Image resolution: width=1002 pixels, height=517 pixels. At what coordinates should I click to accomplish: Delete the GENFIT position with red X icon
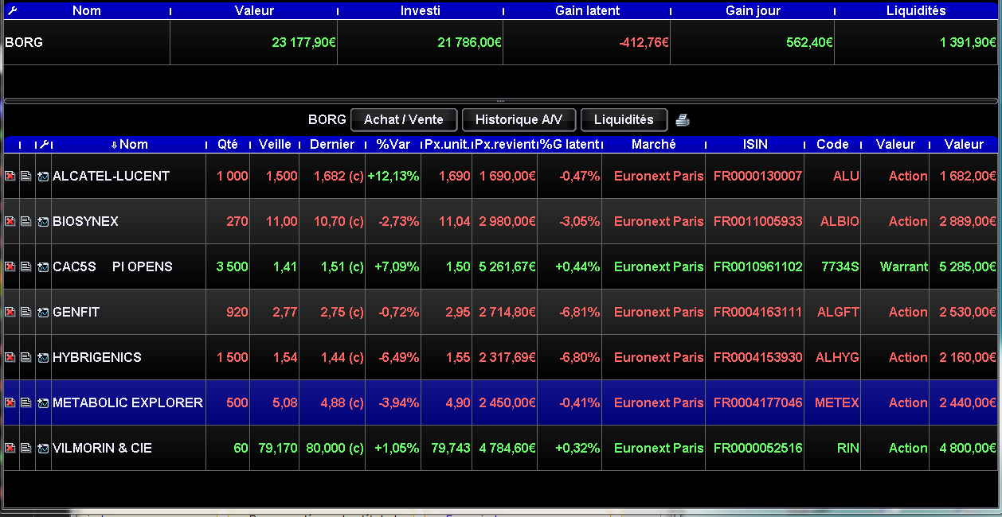(10, 312)
